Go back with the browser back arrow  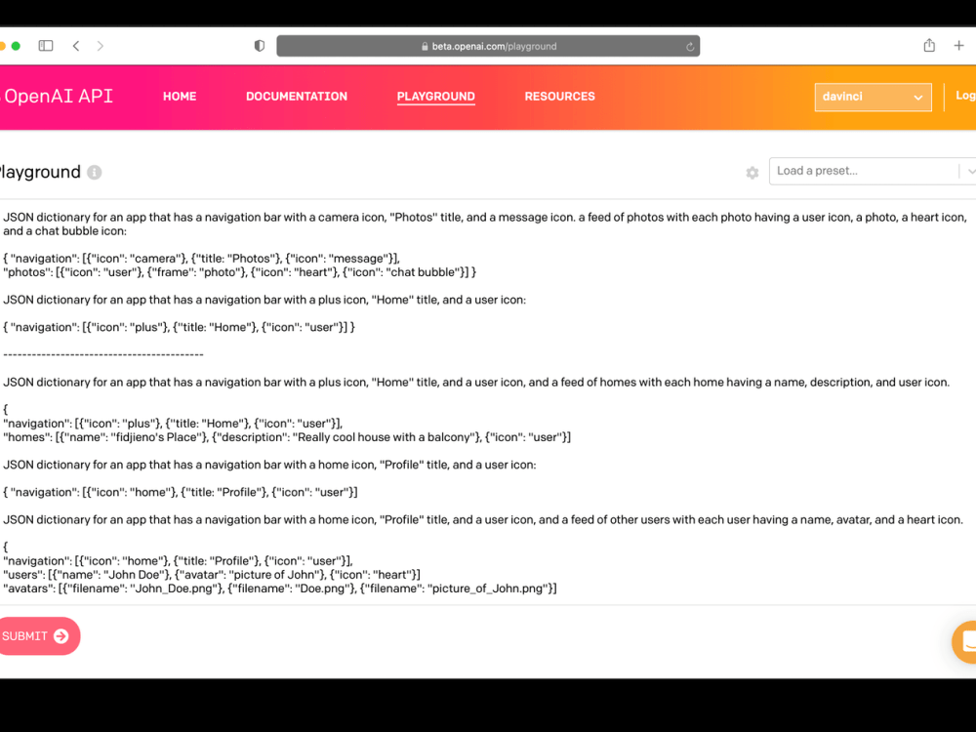tap(76, 46)
